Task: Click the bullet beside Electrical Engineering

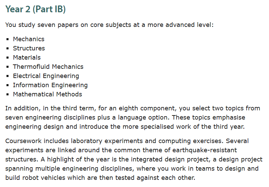Action: (x=8, y=76)
